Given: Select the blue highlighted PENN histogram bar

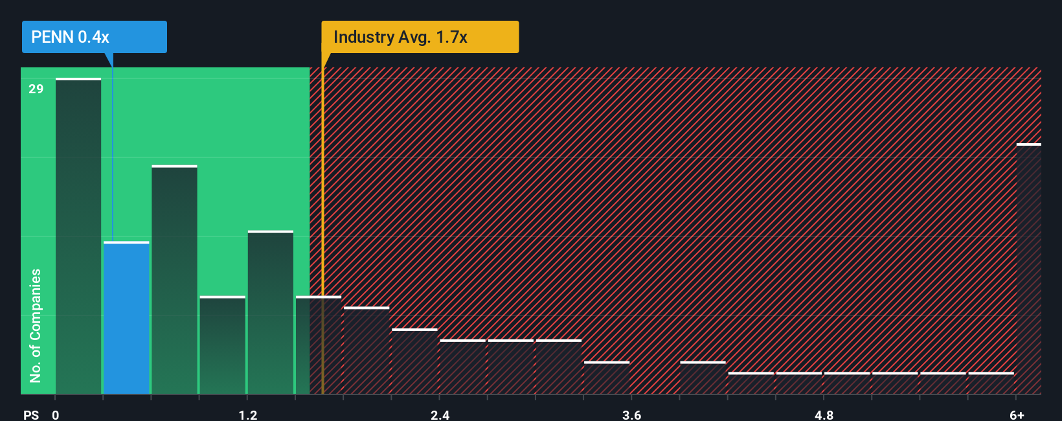Looking at the screenshot, I should pos(126,318).
